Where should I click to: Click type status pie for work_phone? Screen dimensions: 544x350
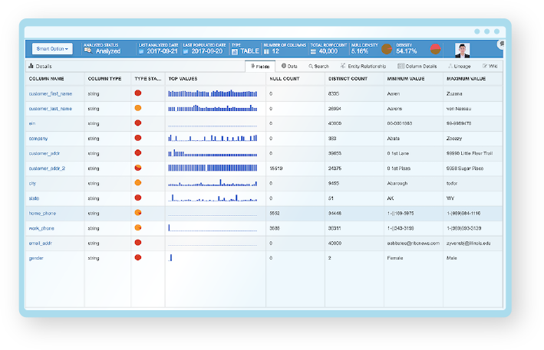(x=138, y=227)
